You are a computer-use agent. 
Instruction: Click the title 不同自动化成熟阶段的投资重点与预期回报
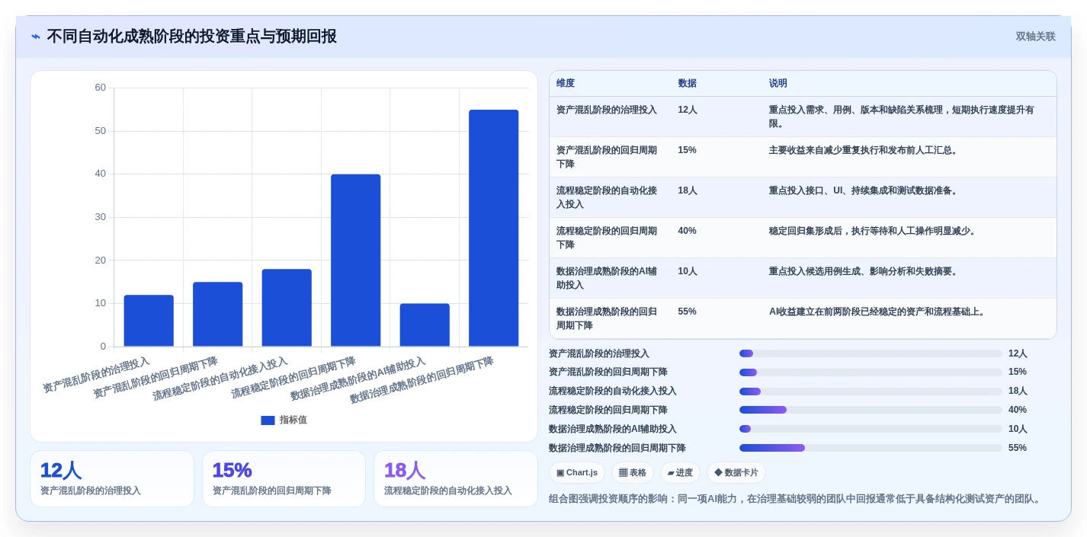click(x=191, y=37)
